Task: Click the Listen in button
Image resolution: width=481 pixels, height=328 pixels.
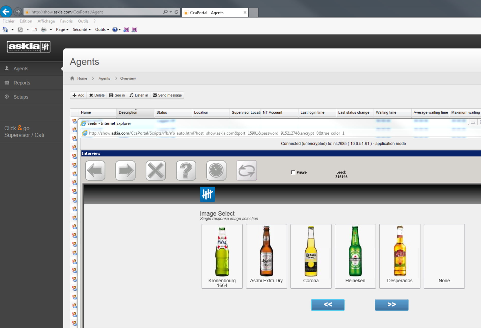Action: coord(139,95)
